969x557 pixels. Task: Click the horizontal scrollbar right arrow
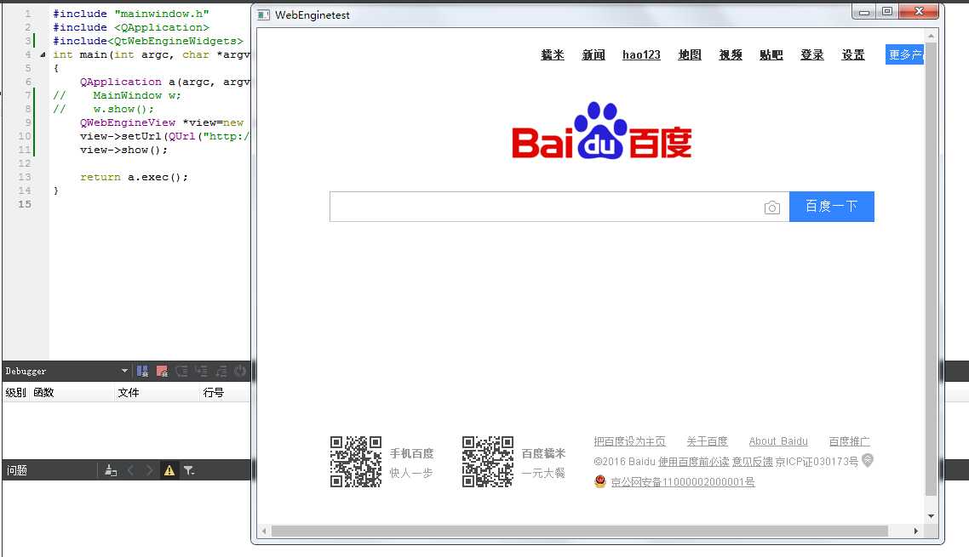point(916,531)
